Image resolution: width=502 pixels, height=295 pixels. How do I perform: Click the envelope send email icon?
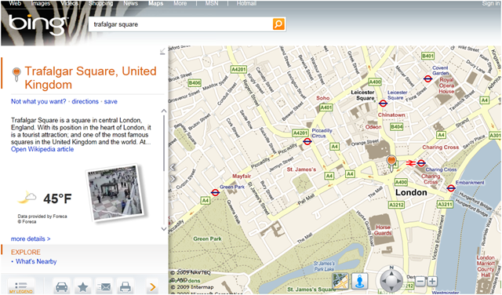pyautogui.click(x=104, y=286)
